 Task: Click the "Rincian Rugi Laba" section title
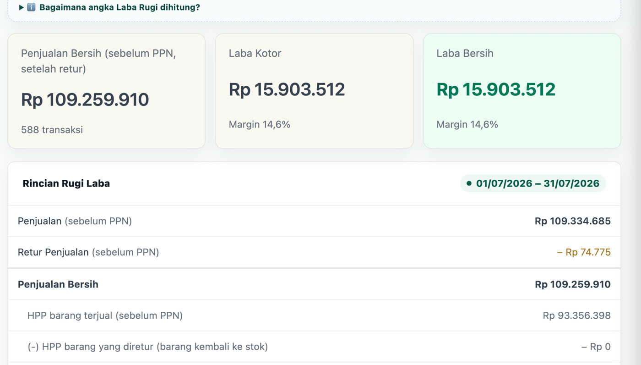tap(66, 183)
